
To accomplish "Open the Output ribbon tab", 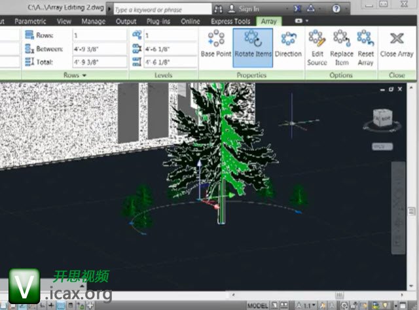I will [x=126, y=22].
